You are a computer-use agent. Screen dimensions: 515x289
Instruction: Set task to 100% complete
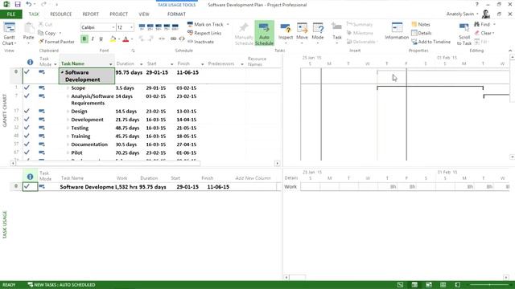(x=175, y=26)
